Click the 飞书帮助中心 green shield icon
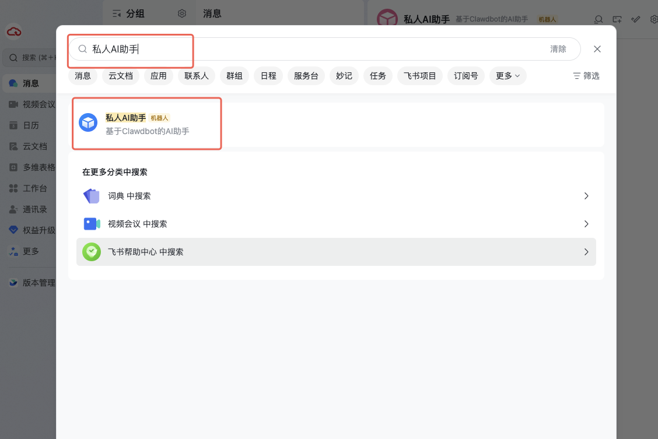This screenshot has height=439, width=658. click(92, 252)
